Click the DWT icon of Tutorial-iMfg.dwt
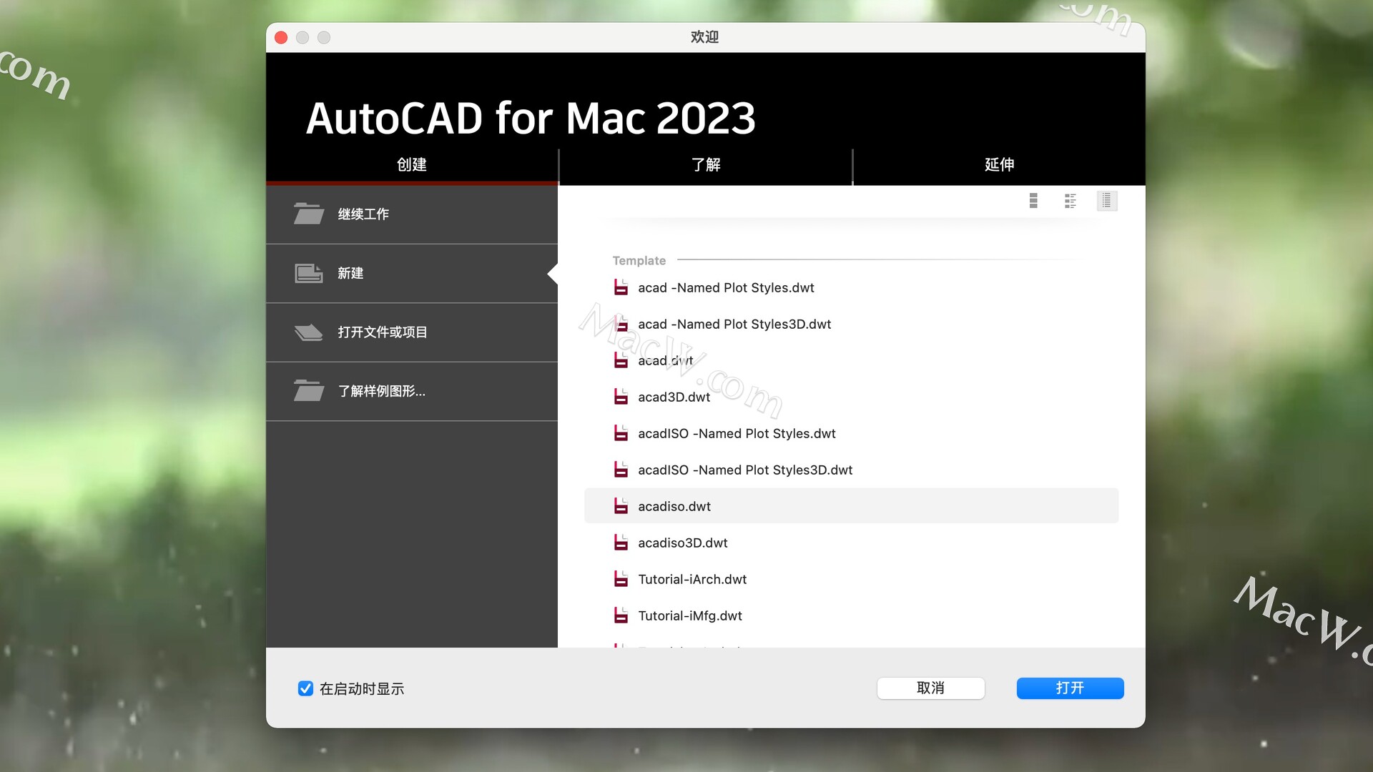 pos(621,615)
